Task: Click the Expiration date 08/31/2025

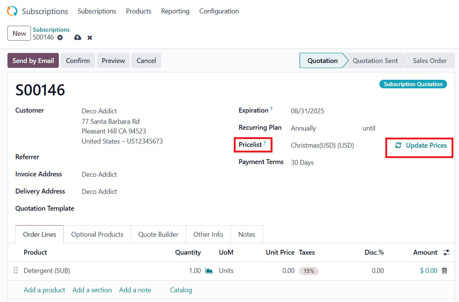Action: point(307,111)
